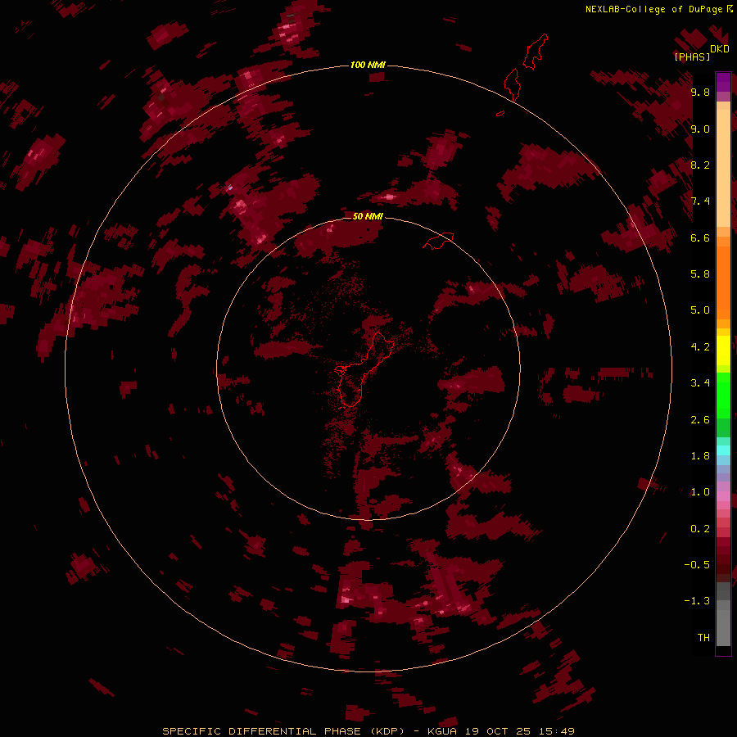Click the 6.6 color scale label

click(x=700, y=237)
